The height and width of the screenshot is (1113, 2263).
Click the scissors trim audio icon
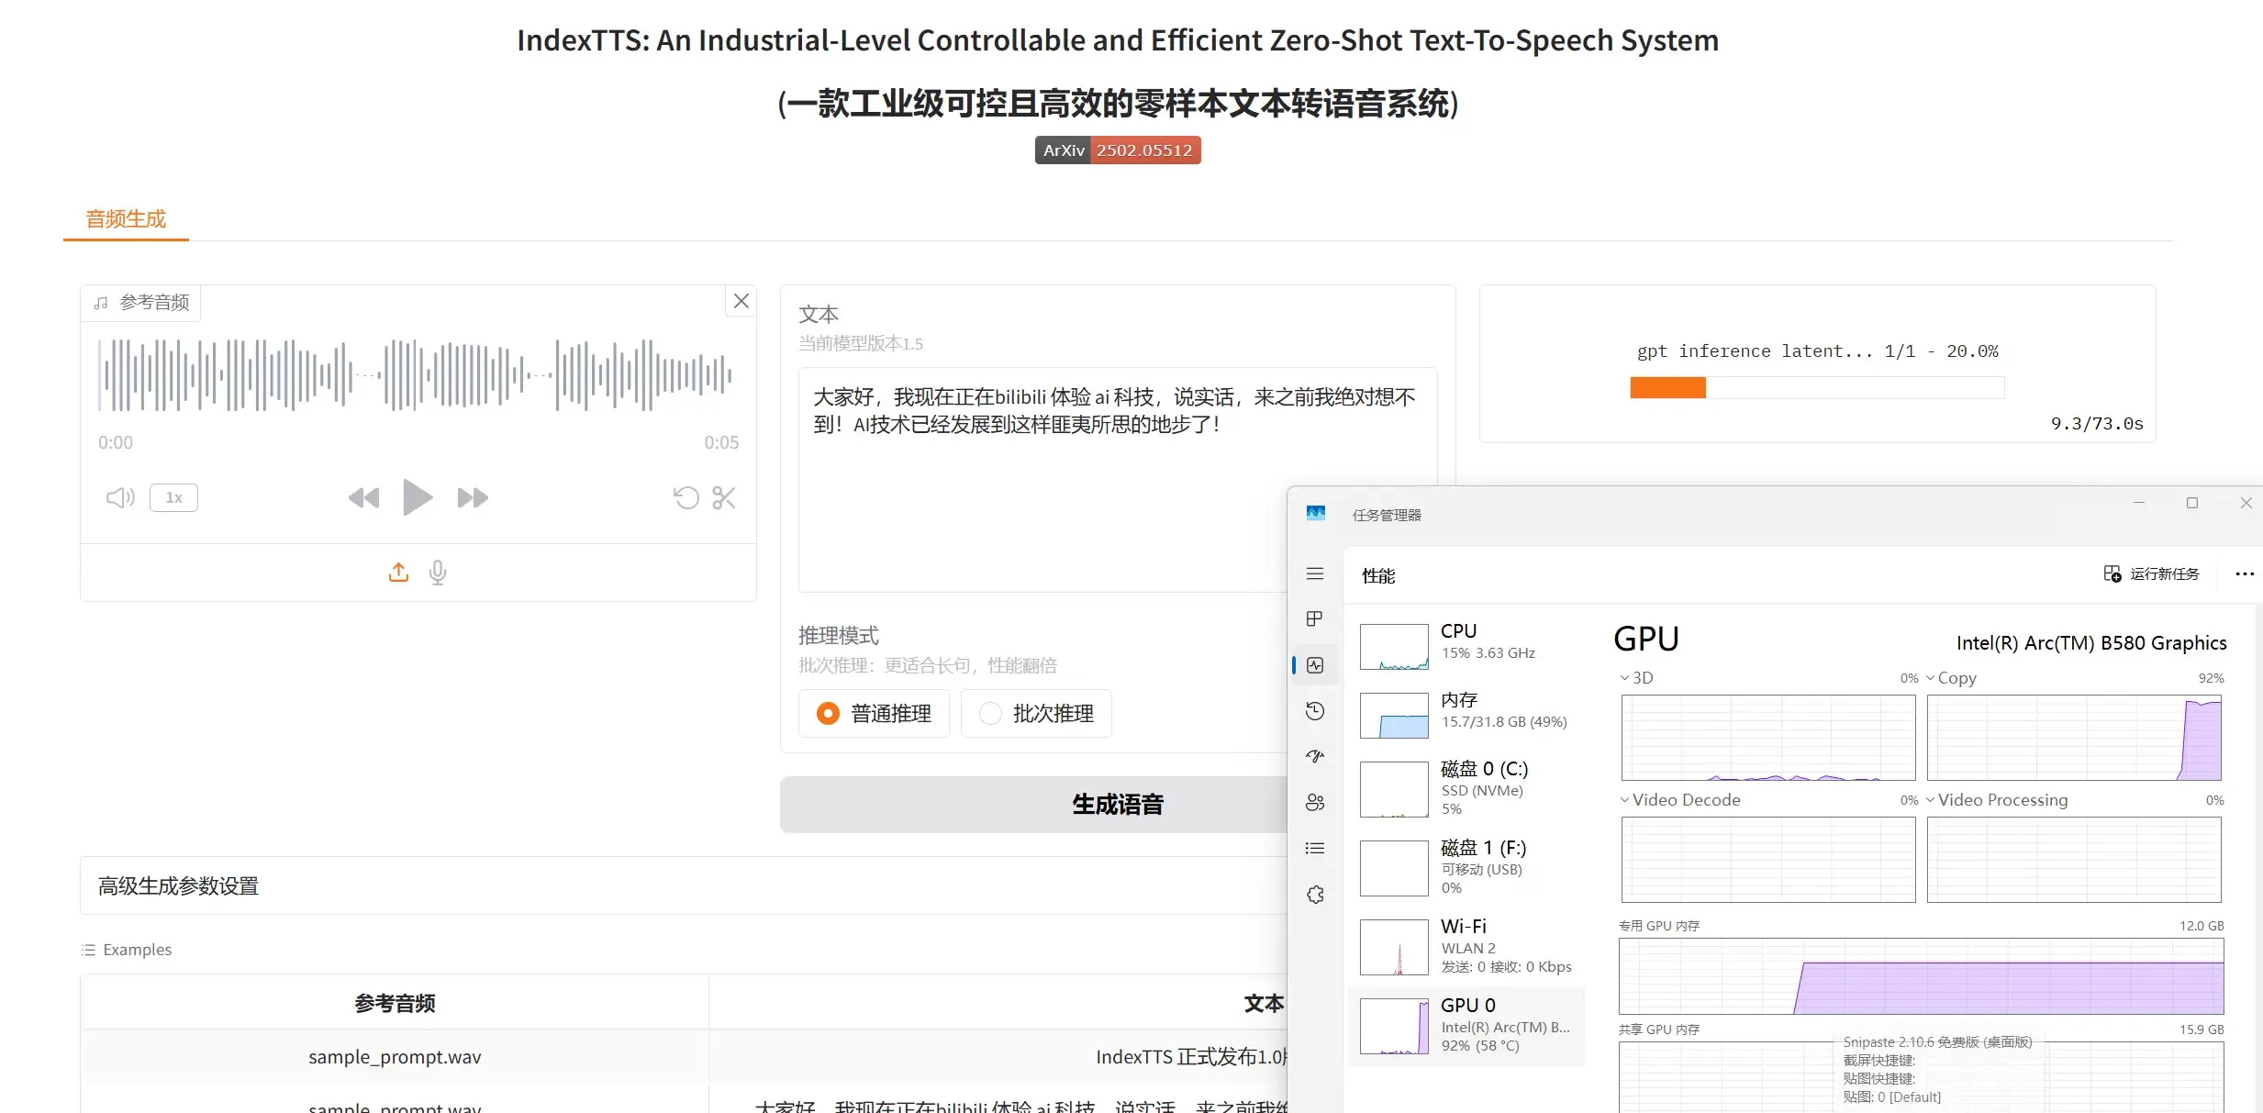724,498
